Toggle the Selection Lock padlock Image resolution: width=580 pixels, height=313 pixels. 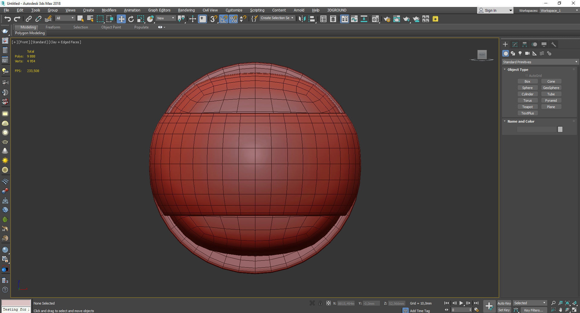pyautogui.click(x=320, y=303)
